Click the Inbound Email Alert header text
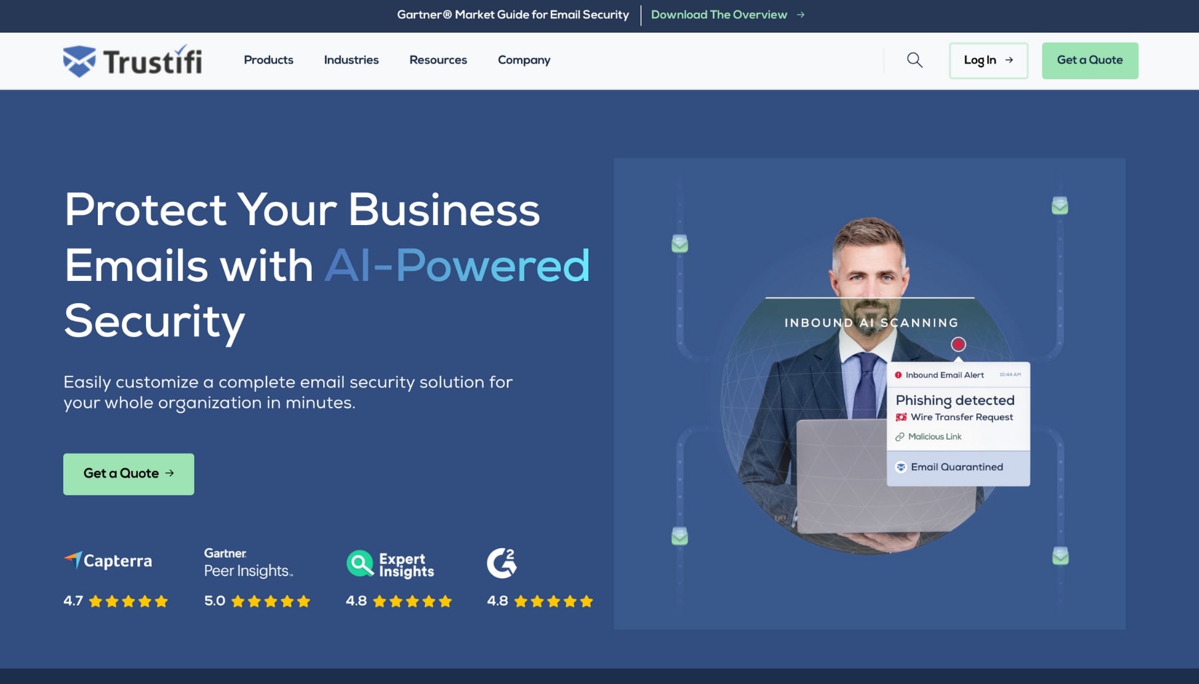The image size is (1199, 684). point(945,375)
